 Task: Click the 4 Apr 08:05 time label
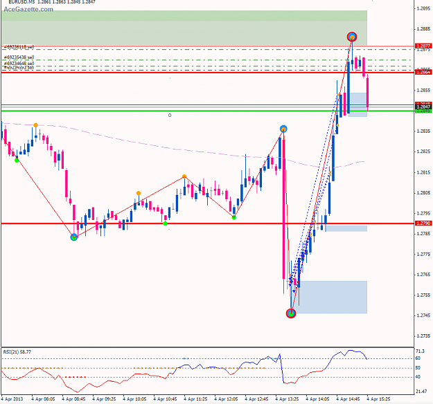[43, 399]
